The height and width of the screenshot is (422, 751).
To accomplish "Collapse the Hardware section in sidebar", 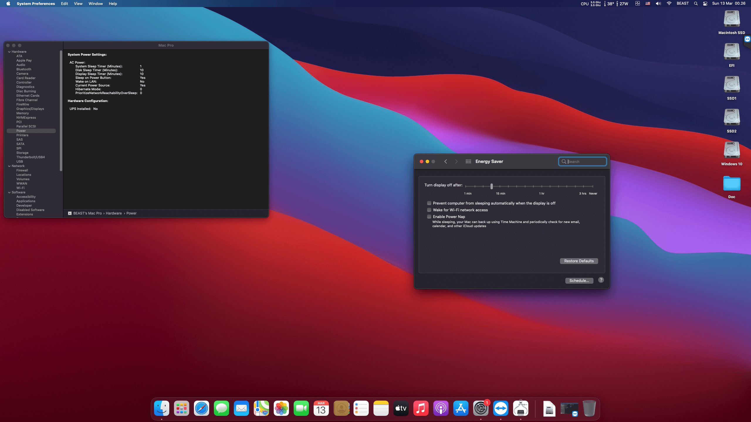I will pos(9,52).
